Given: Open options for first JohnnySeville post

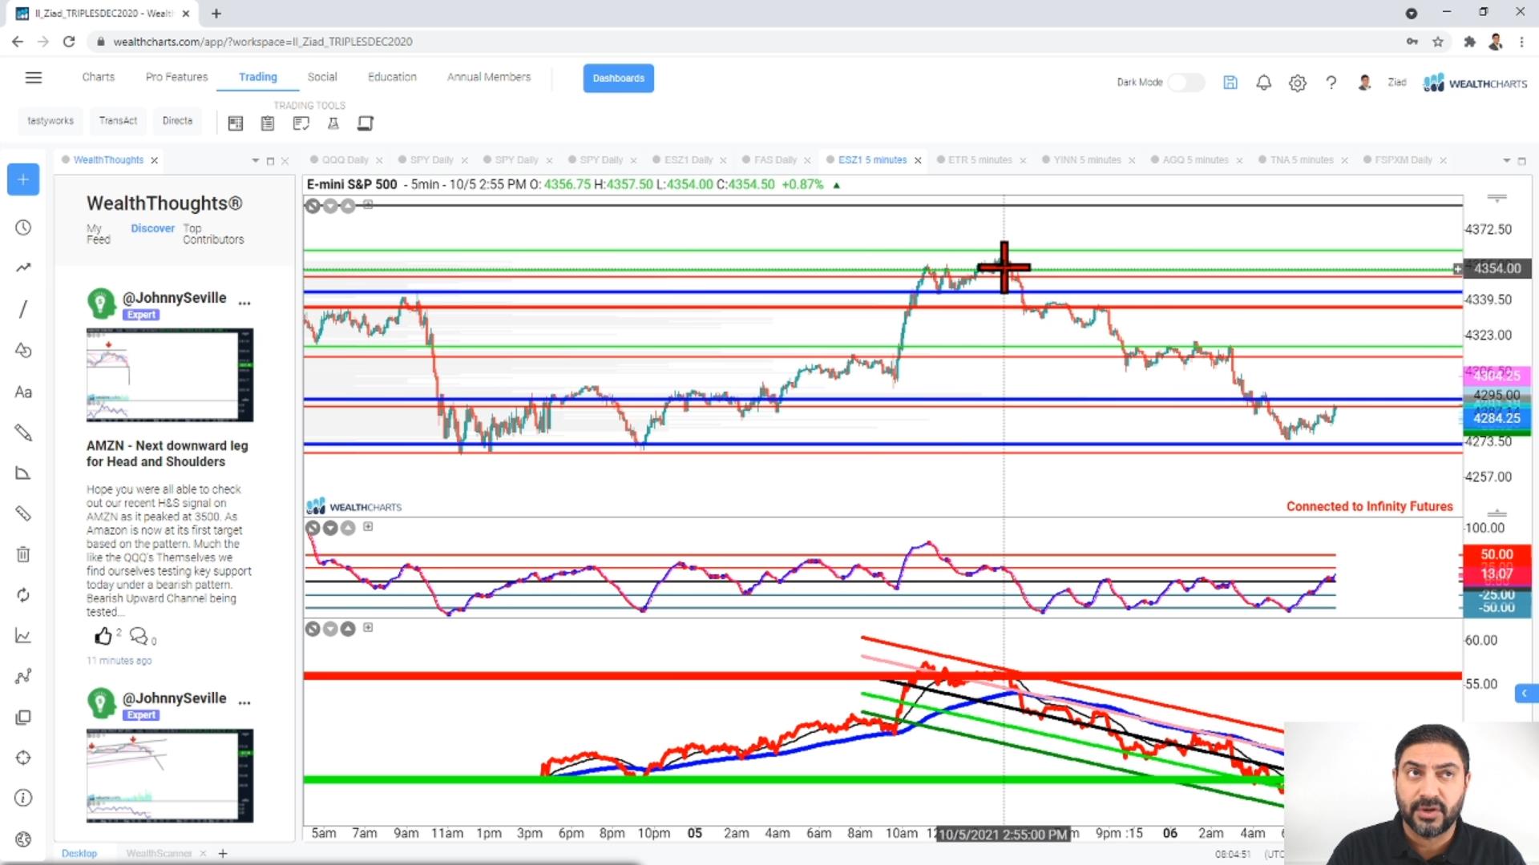Looking at the screenshot, I should pyautogui.click(x=244, y=304).
